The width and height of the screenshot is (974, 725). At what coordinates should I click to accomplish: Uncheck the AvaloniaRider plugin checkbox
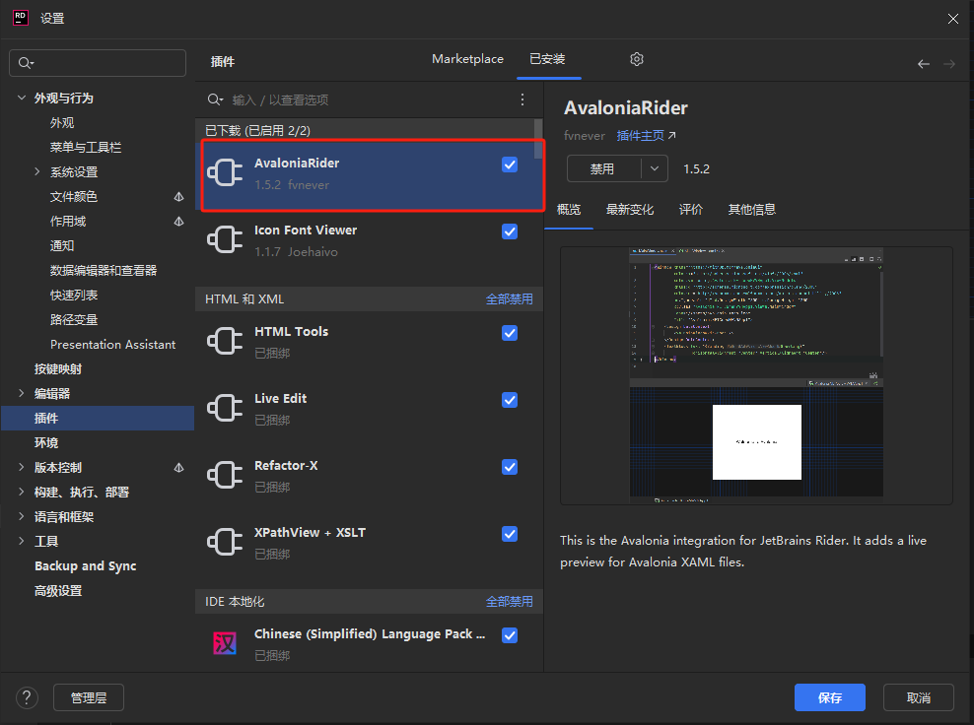pyautogui.click(x=510, y=165)
